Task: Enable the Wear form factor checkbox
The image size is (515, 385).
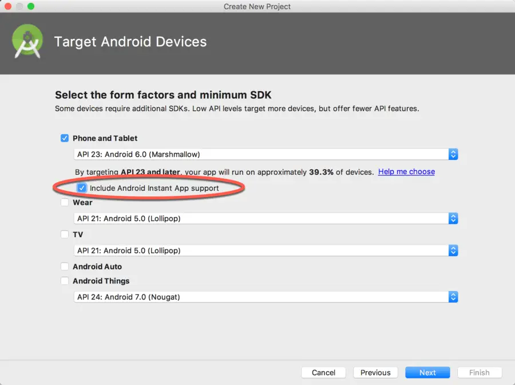Action: tap(65, 202)
